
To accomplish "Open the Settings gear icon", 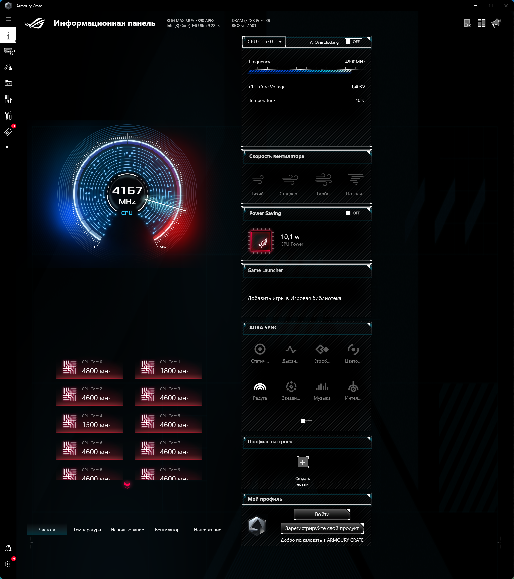I will point(8,564).
